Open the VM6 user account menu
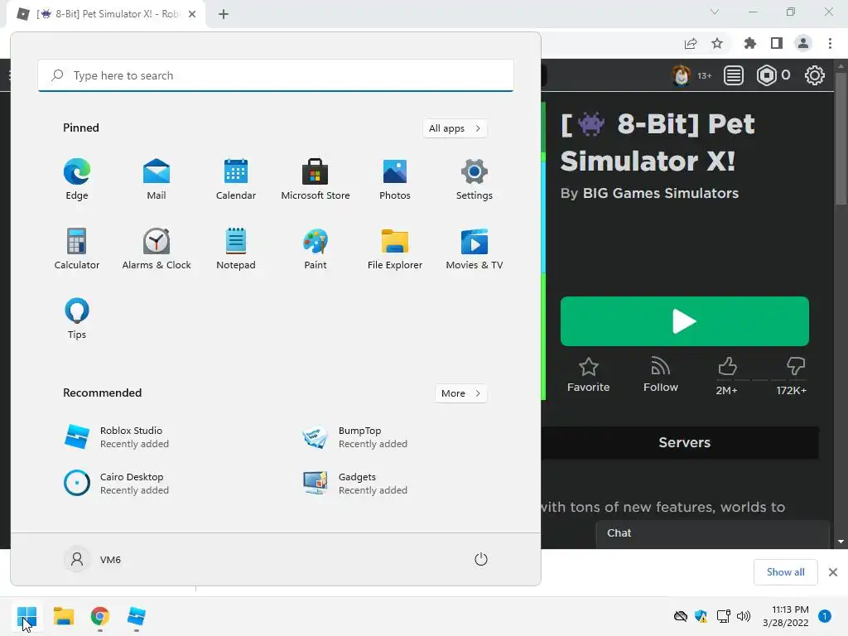The height and width of the screenshot is (636, 848). pos(93,559)
